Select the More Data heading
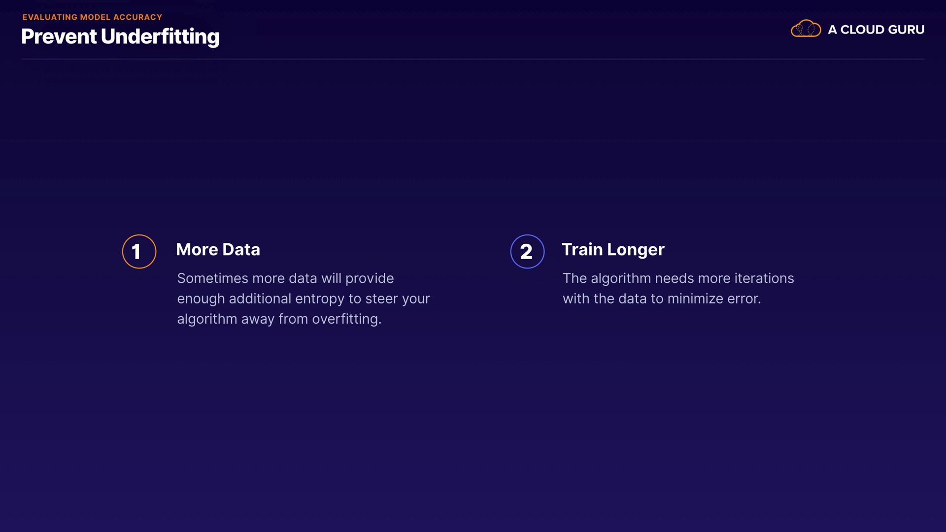 (218, 249)
